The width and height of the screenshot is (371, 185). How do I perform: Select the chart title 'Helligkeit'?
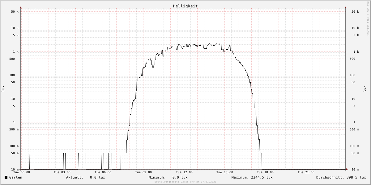click(x=185, y=6)
